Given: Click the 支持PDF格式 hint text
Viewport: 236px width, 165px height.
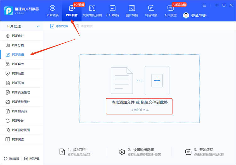Looking at the screenshot, I should pos(139,110).
